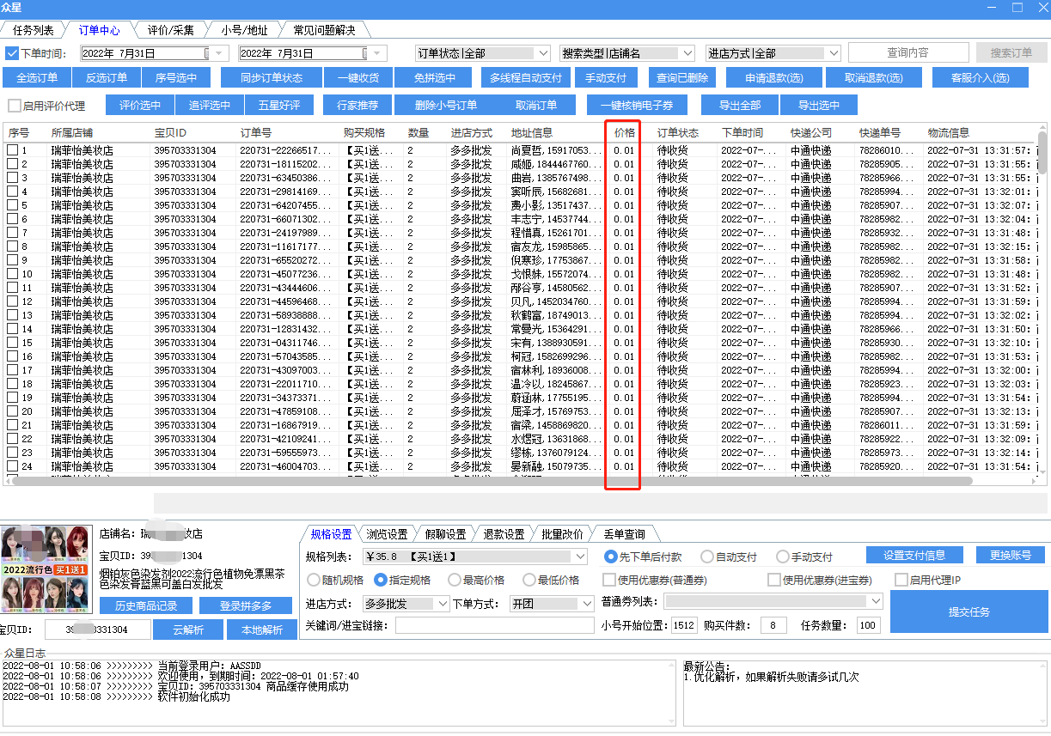Click the 云解析 button
The height and width of the screenshot is (736, 1051).
[x=188, y=630]
